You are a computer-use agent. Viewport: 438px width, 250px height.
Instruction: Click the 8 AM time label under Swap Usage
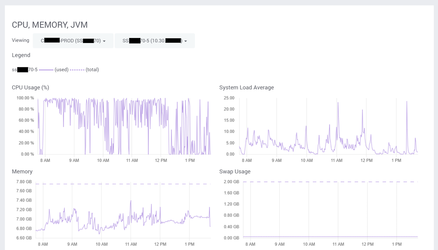[251, 244]
